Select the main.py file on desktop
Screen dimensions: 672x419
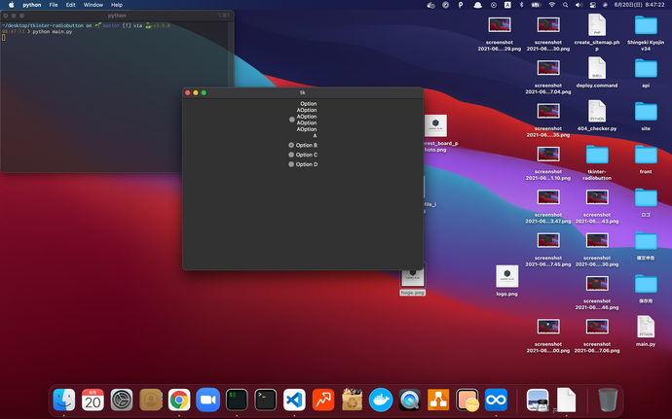(646, 331)
